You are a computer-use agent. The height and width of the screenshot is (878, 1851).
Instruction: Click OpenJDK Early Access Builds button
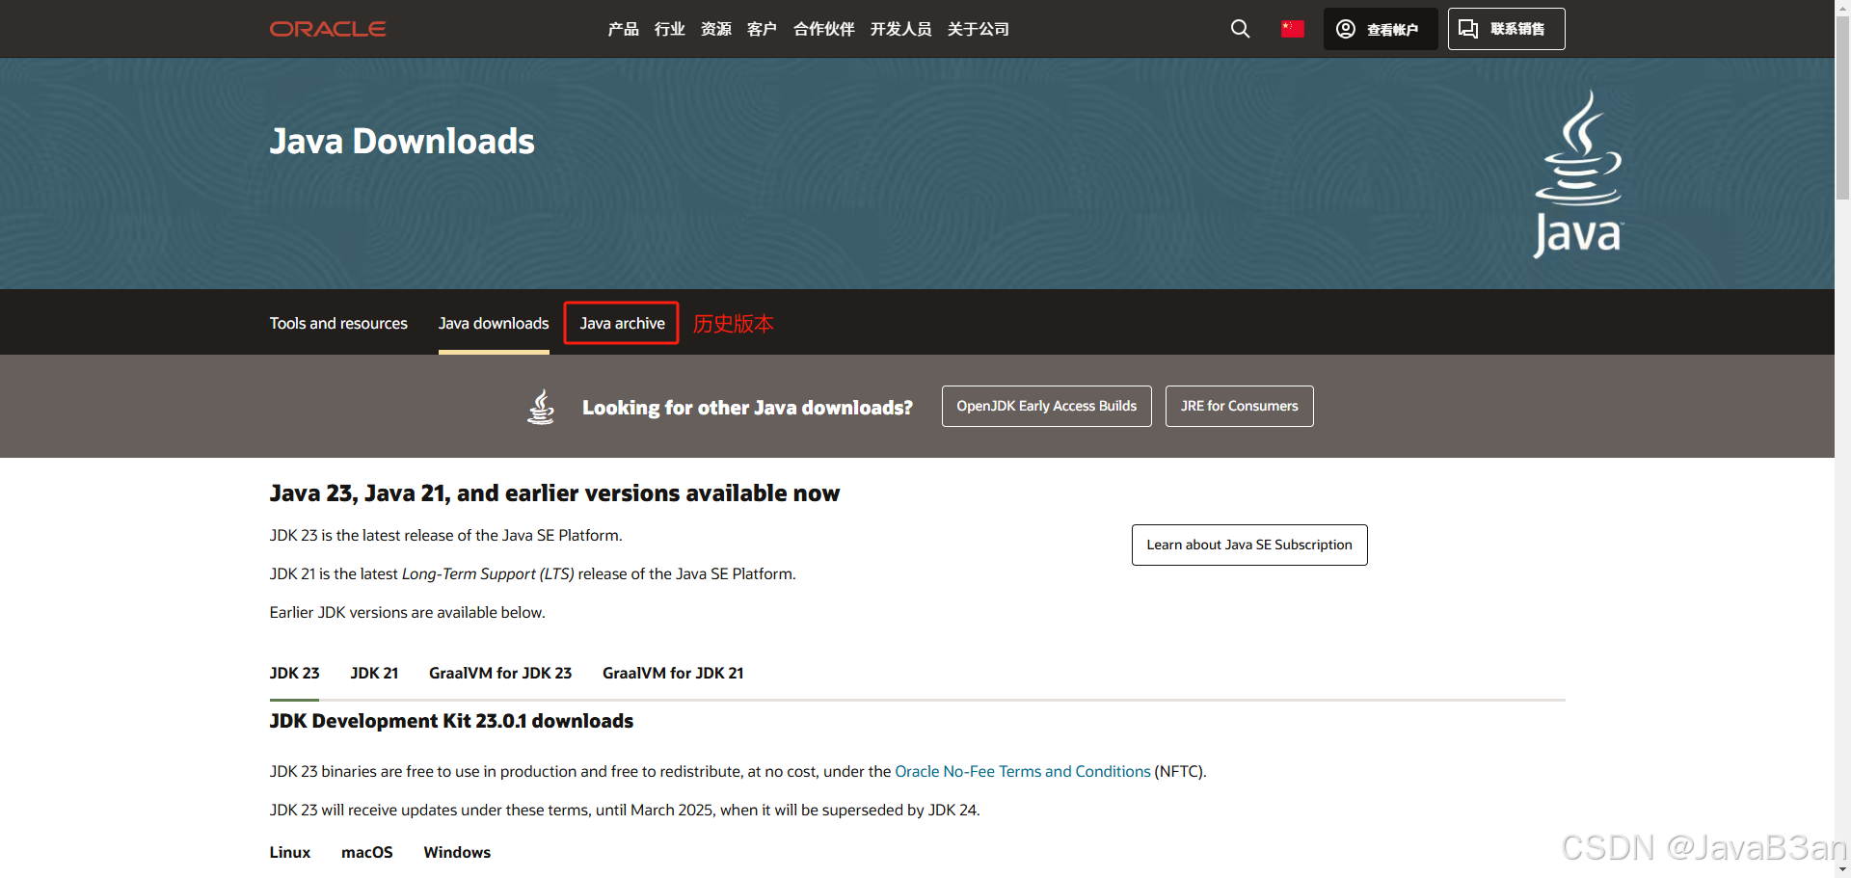1047,407
